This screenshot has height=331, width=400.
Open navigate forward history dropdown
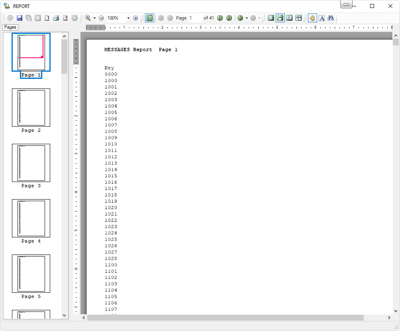(x=259, y=18)
